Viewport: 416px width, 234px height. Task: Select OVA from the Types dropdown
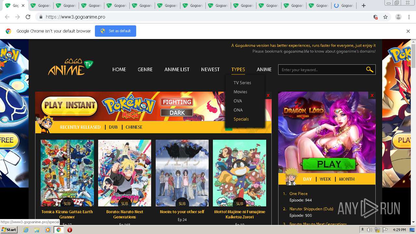[238, 101]
